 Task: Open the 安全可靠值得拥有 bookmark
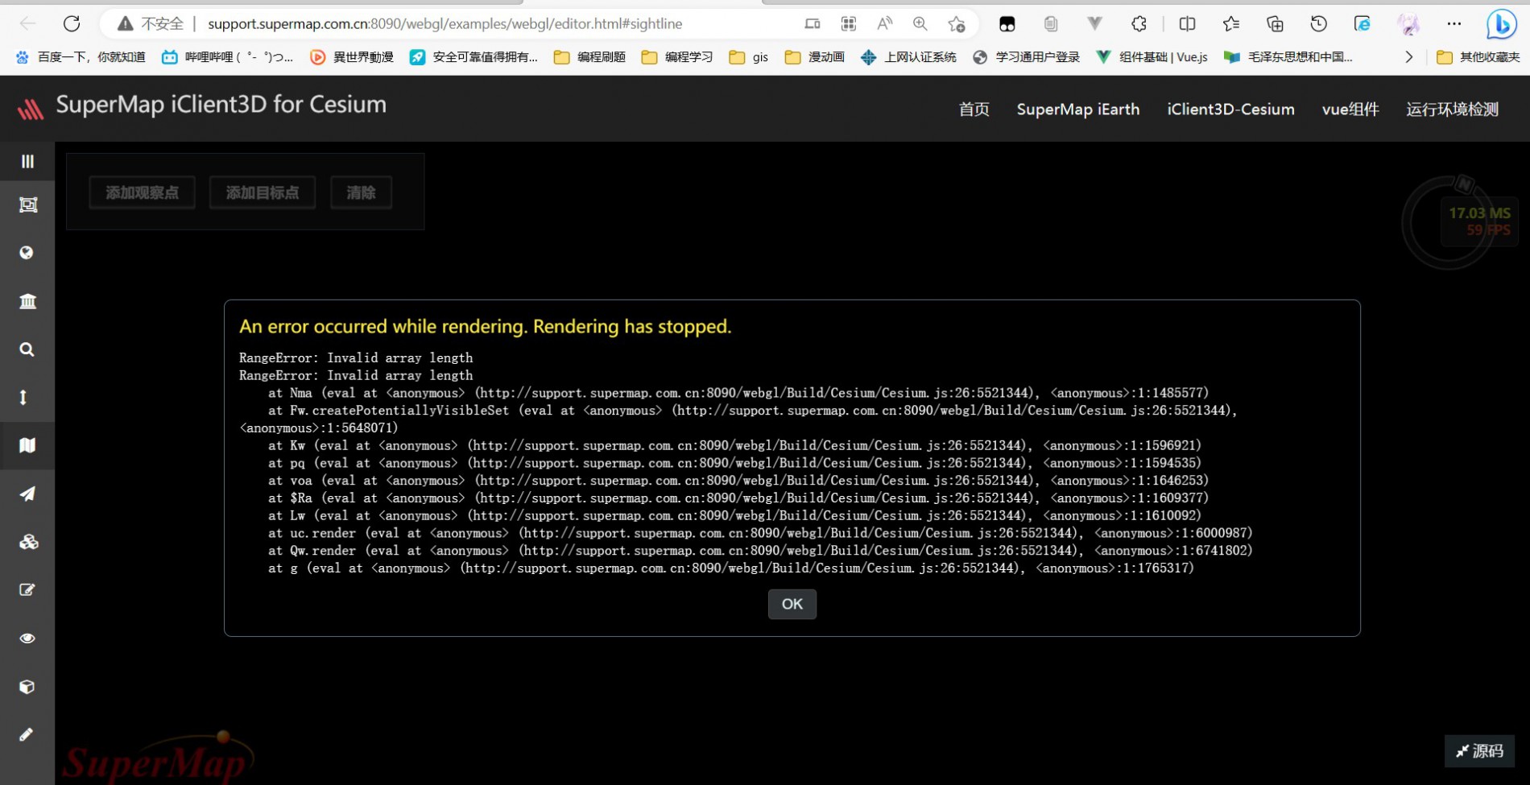point(473,57)
